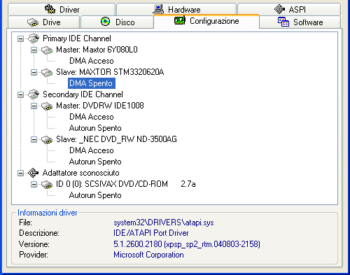Click the version 5.1.2600.2180 value
The height and width of the screenshot is (275, 350).
[187, 244]
